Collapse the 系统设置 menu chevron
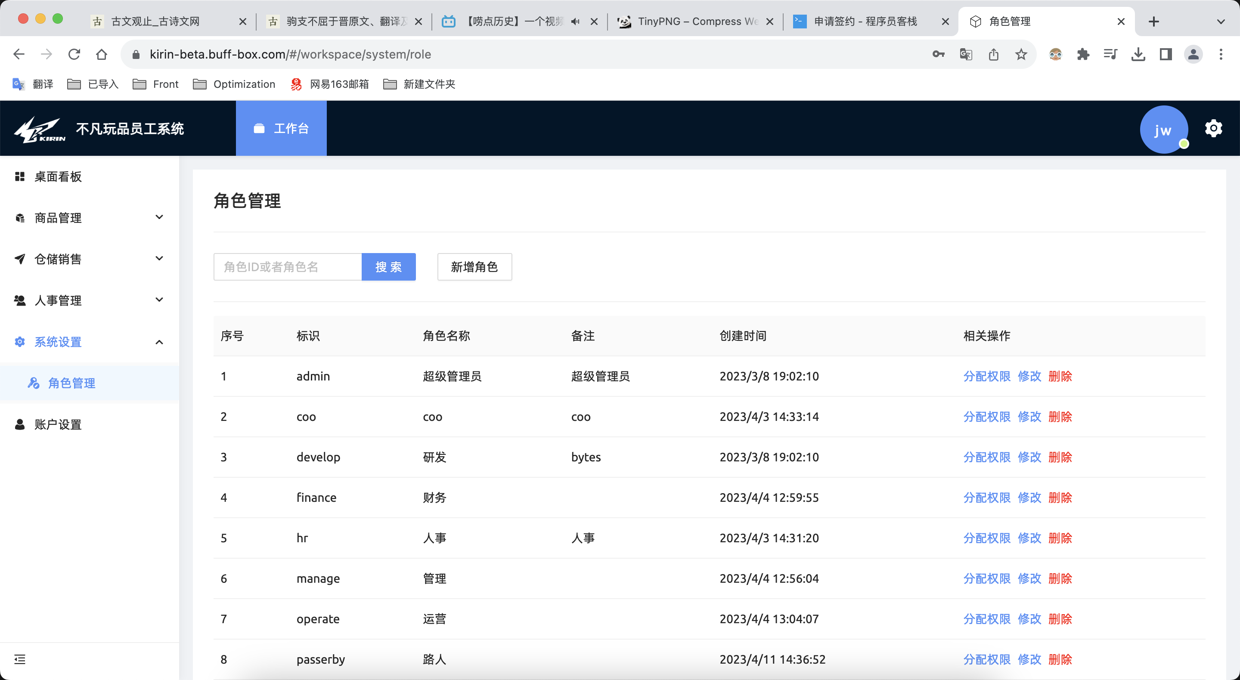Image resolution: width=1240 pixels, height=680 pixels. click(x=159, y=342)
